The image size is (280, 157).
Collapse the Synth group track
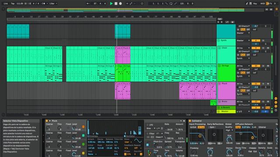[x=218, y=41]
